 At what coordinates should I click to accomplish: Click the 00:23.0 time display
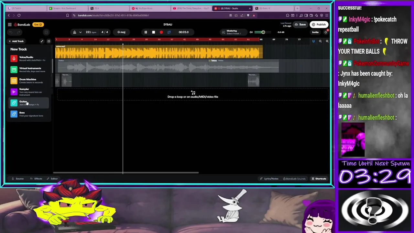[x=183, y=32]
